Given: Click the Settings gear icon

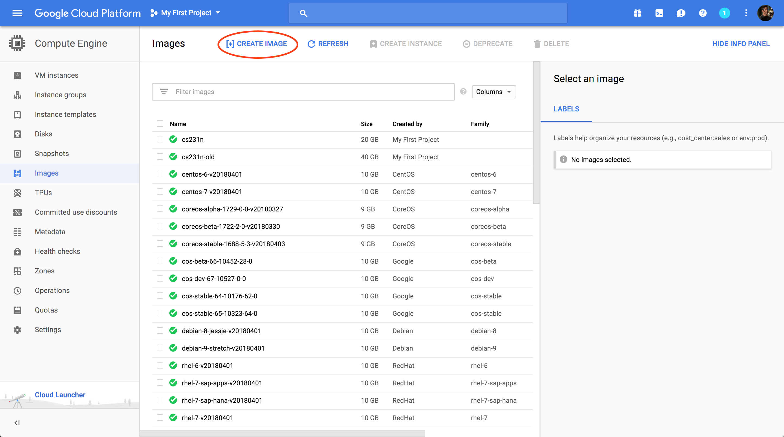Looking at the screenshot, I should click(x=17, y=330).
